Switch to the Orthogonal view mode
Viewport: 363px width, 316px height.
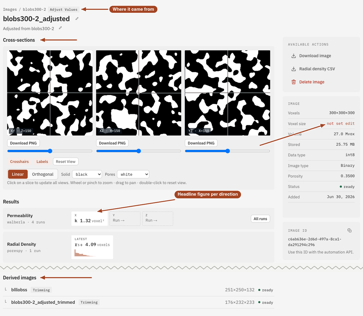click(43, 174)
